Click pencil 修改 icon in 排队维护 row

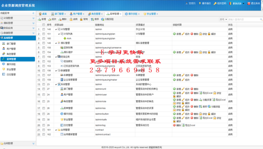[183, 52]
